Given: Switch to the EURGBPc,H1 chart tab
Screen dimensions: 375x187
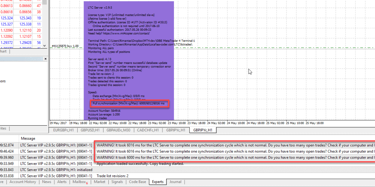Looking at the screenshot, I should (63, 130).
